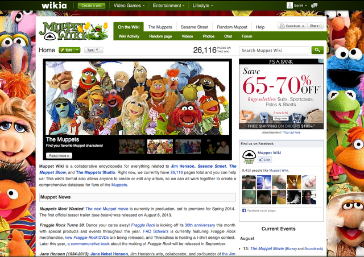Click the Share button

coord(315,26)
